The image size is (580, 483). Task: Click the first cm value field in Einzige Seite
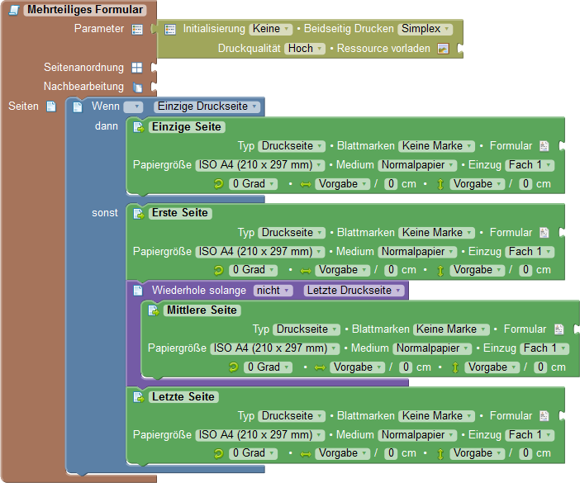coord(391,184)
